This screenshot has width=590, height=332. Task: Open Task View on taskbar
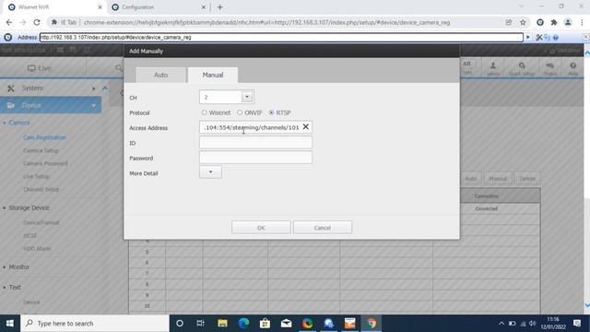(x=200, y=324)
